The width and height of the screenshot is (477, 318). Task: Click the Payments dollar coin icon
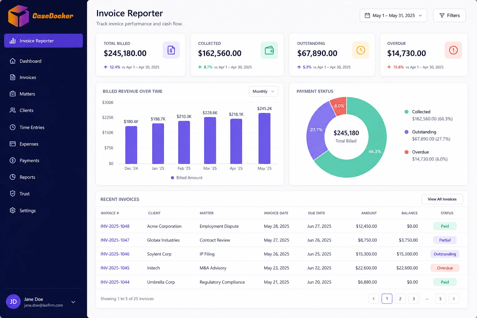13,160
